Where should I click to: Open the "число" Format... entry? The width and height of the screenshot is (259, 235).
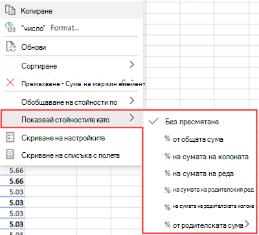[x=71, y=28]
